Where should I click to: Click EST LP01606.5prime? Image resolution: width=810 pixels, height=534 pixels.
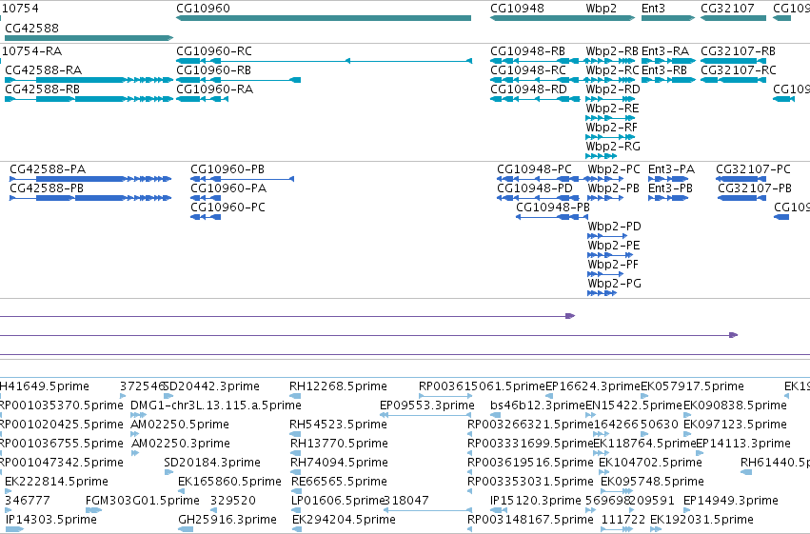coord(338,501)
